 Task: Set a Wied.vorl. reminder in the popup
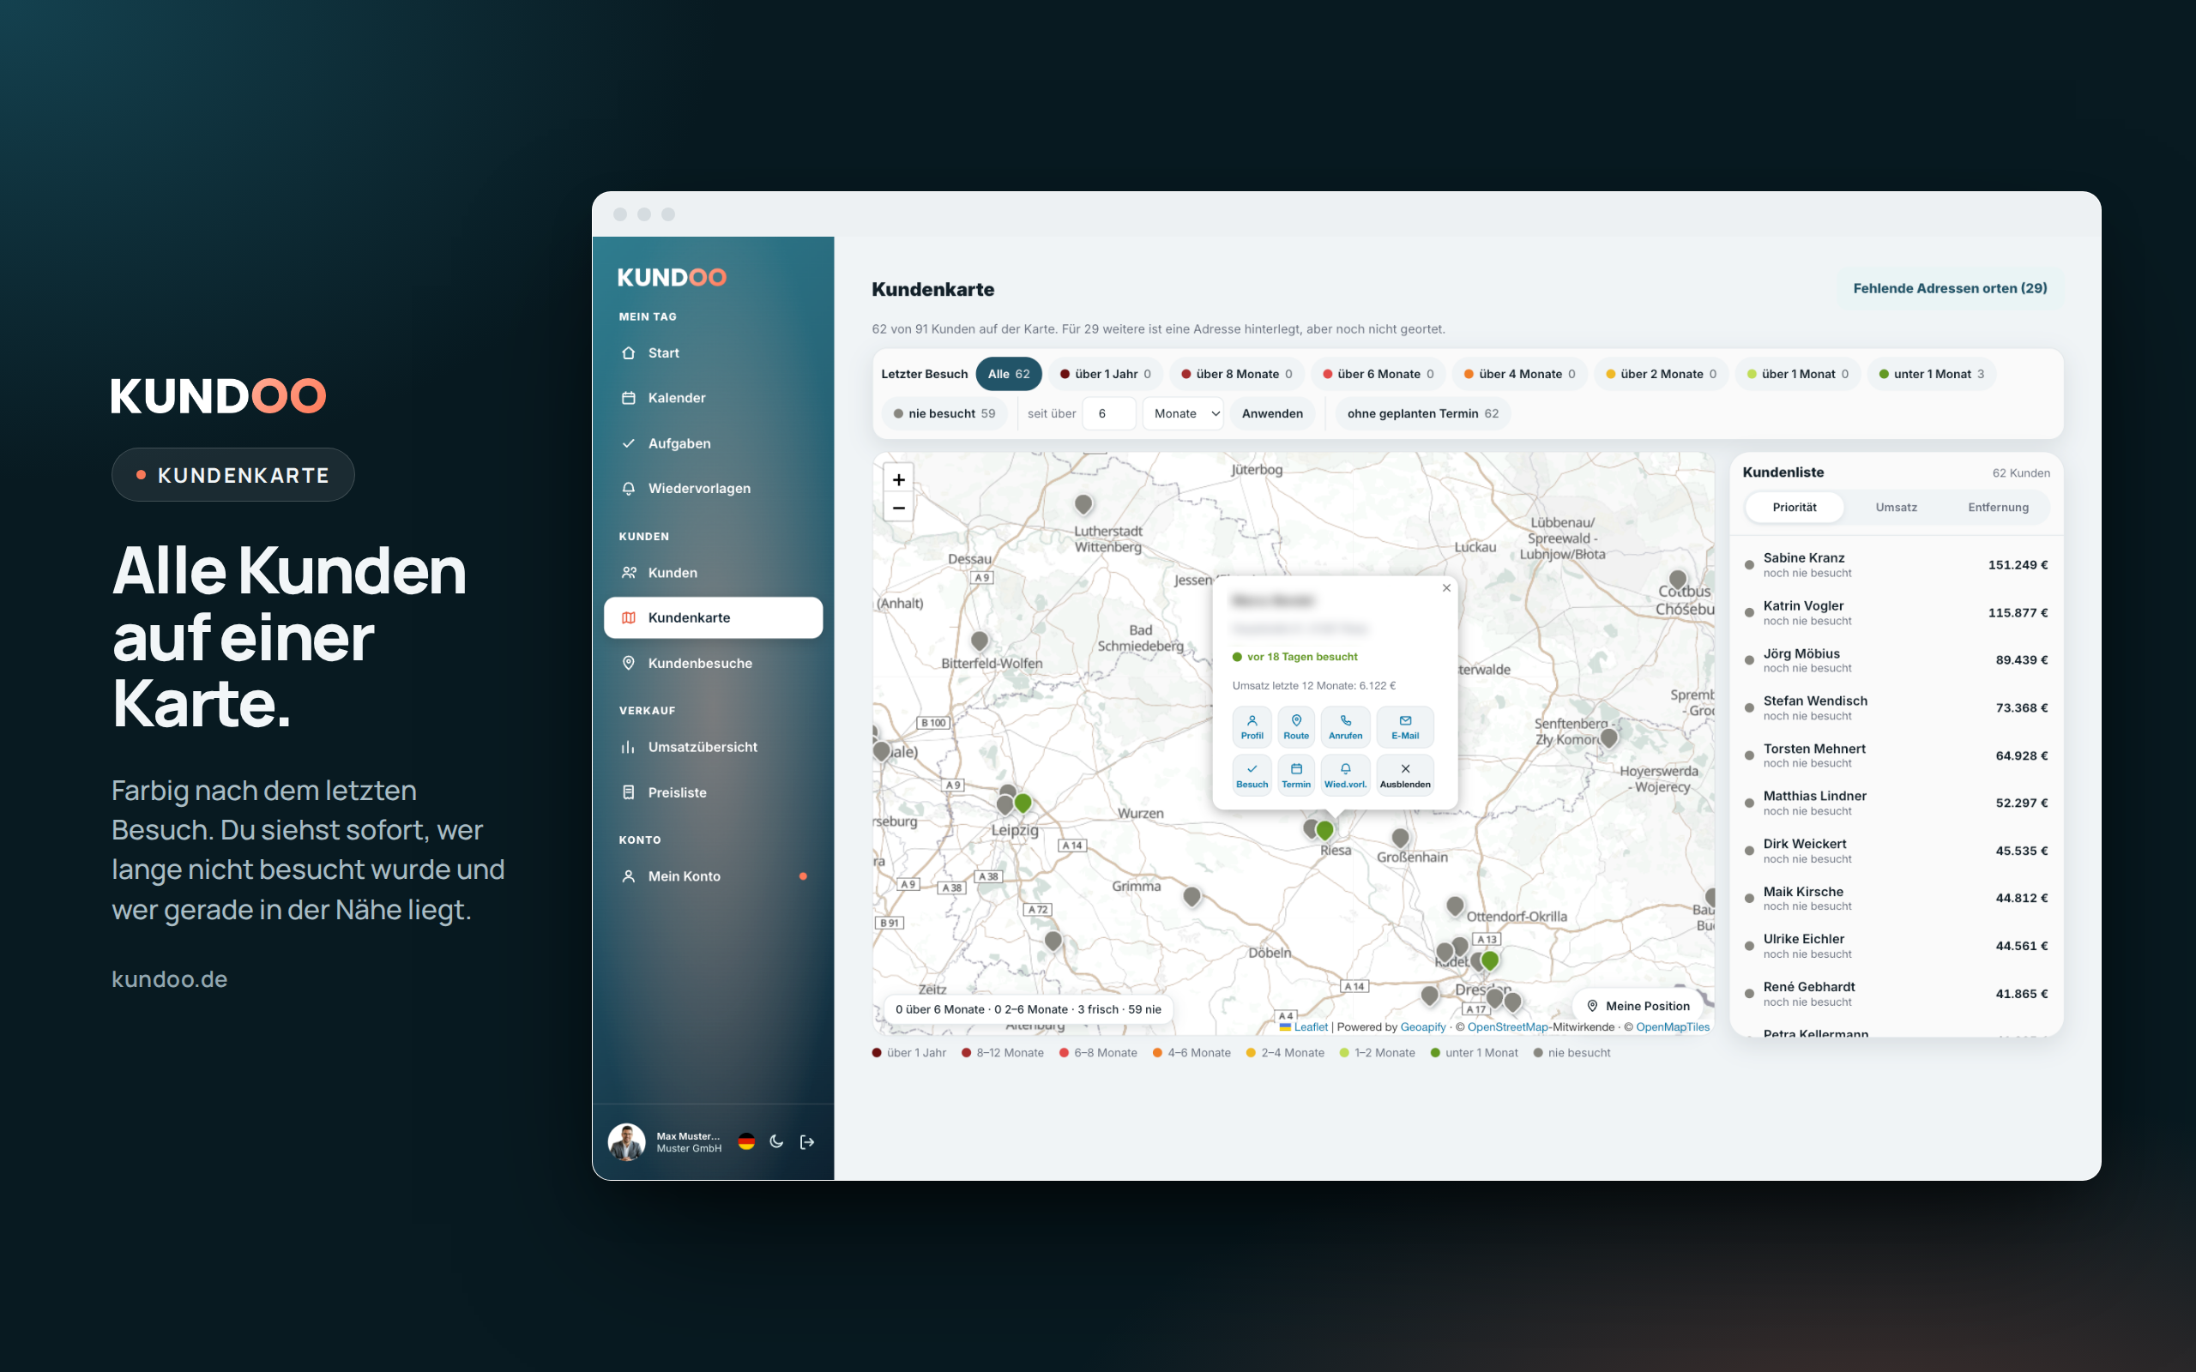pyautogui.click(x=1345, y=776)
